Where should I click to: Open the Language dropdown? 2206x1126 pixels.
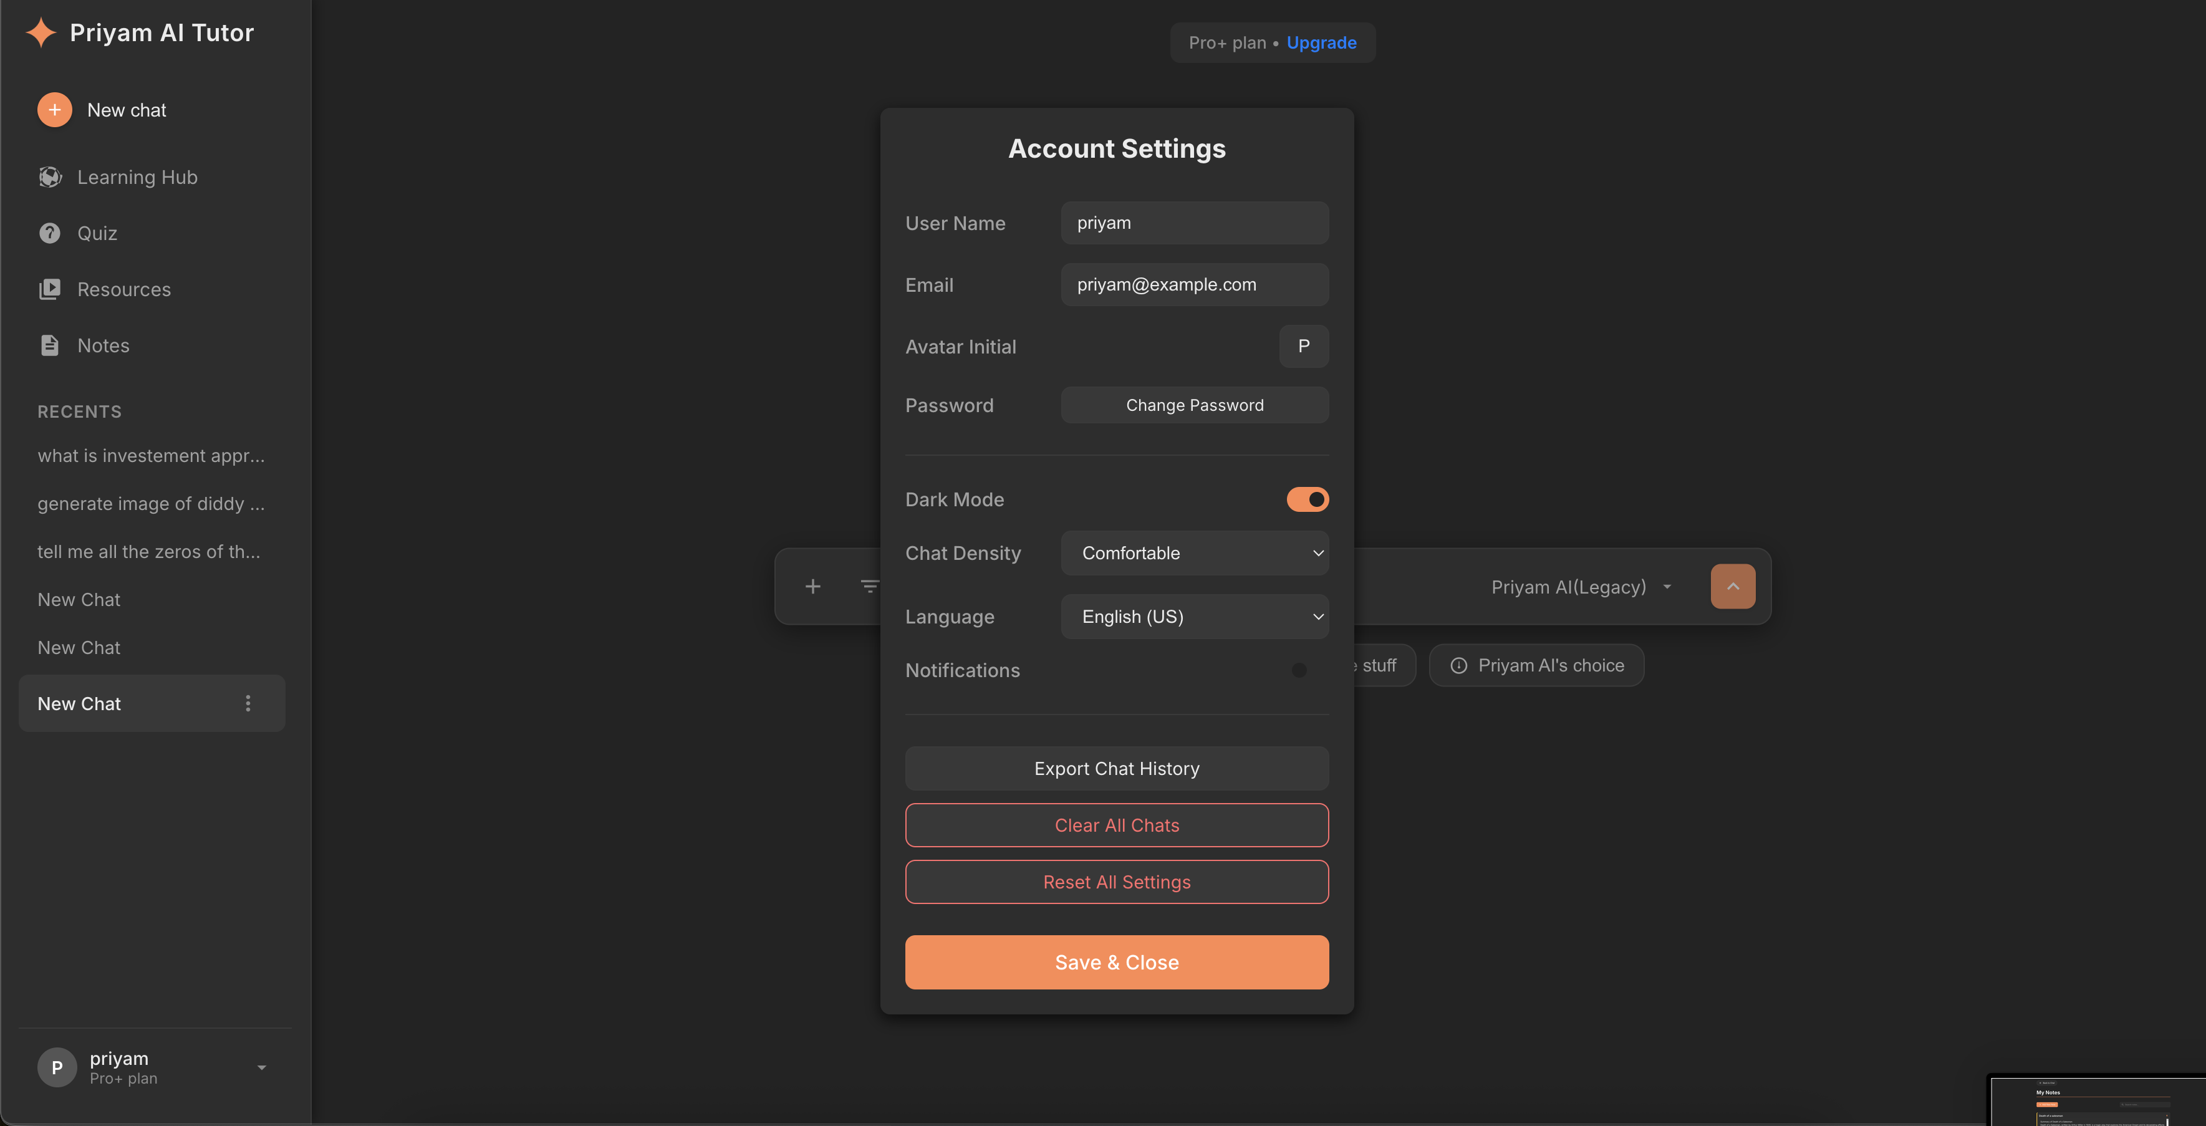click(1194, 617)
